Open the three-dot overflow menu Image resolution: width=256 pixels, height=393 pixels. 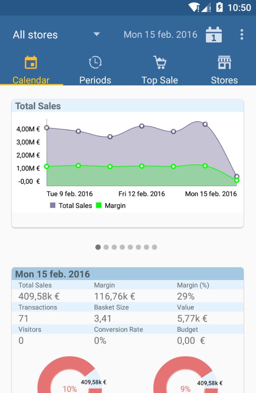pos(242,35)
